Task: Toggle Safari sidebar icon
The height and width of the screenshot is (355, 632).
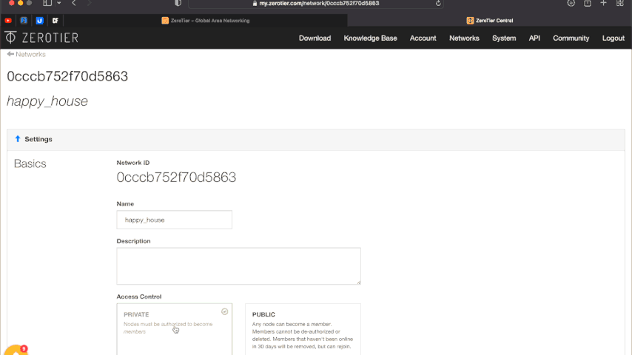Action: click(x=47, y=3)
